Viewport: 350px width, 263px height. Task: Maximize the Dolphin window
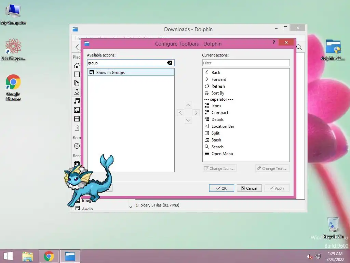pos(285,28)
